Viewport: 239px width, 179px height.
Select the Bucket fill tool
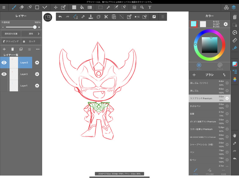point(82,7)
